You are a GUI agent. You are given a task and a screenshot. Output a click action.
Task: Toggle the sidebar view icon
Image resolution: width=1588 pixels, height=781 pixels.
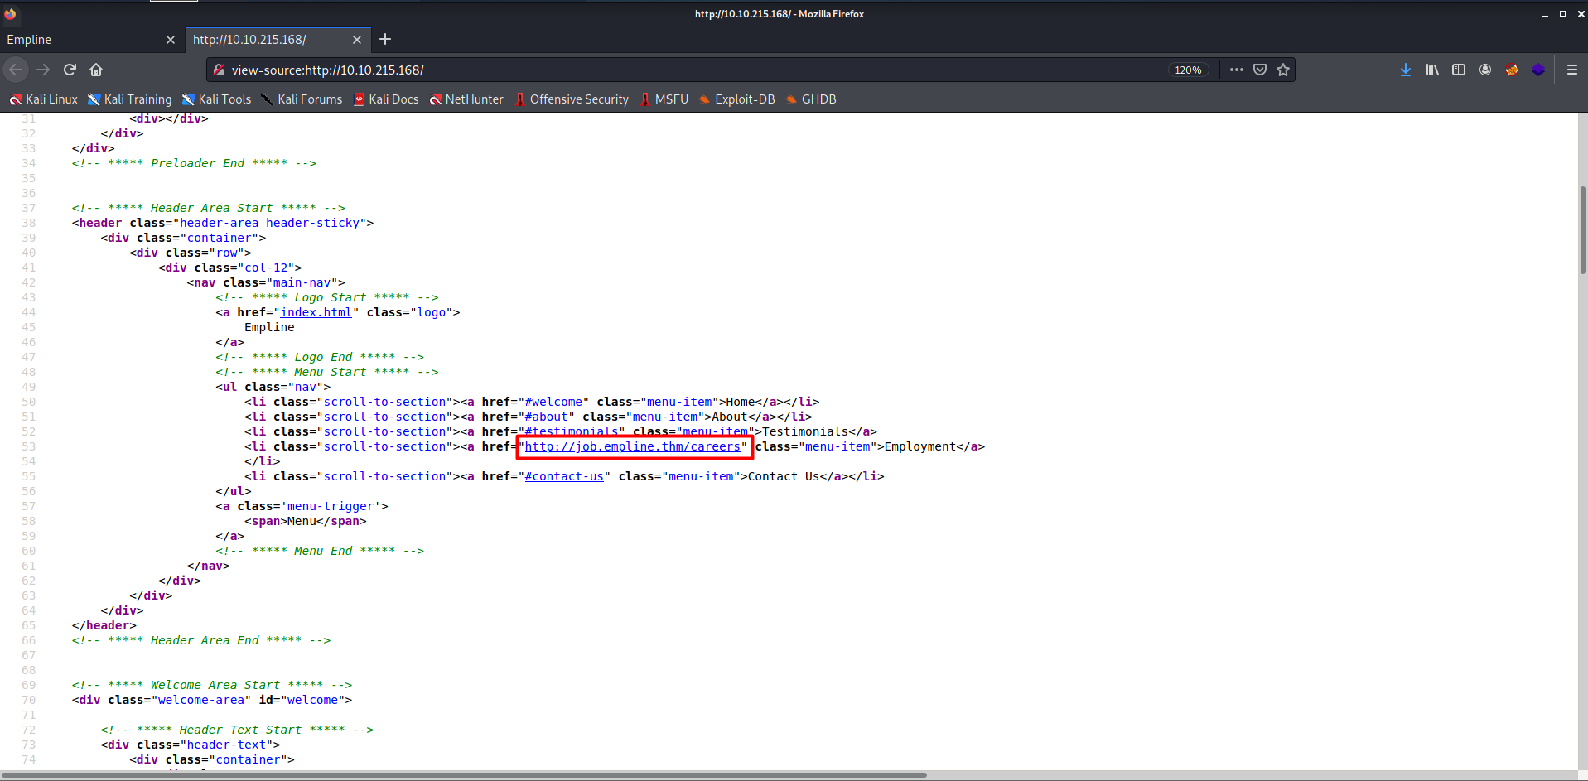pyautogui.click(x=1459, y=70)
